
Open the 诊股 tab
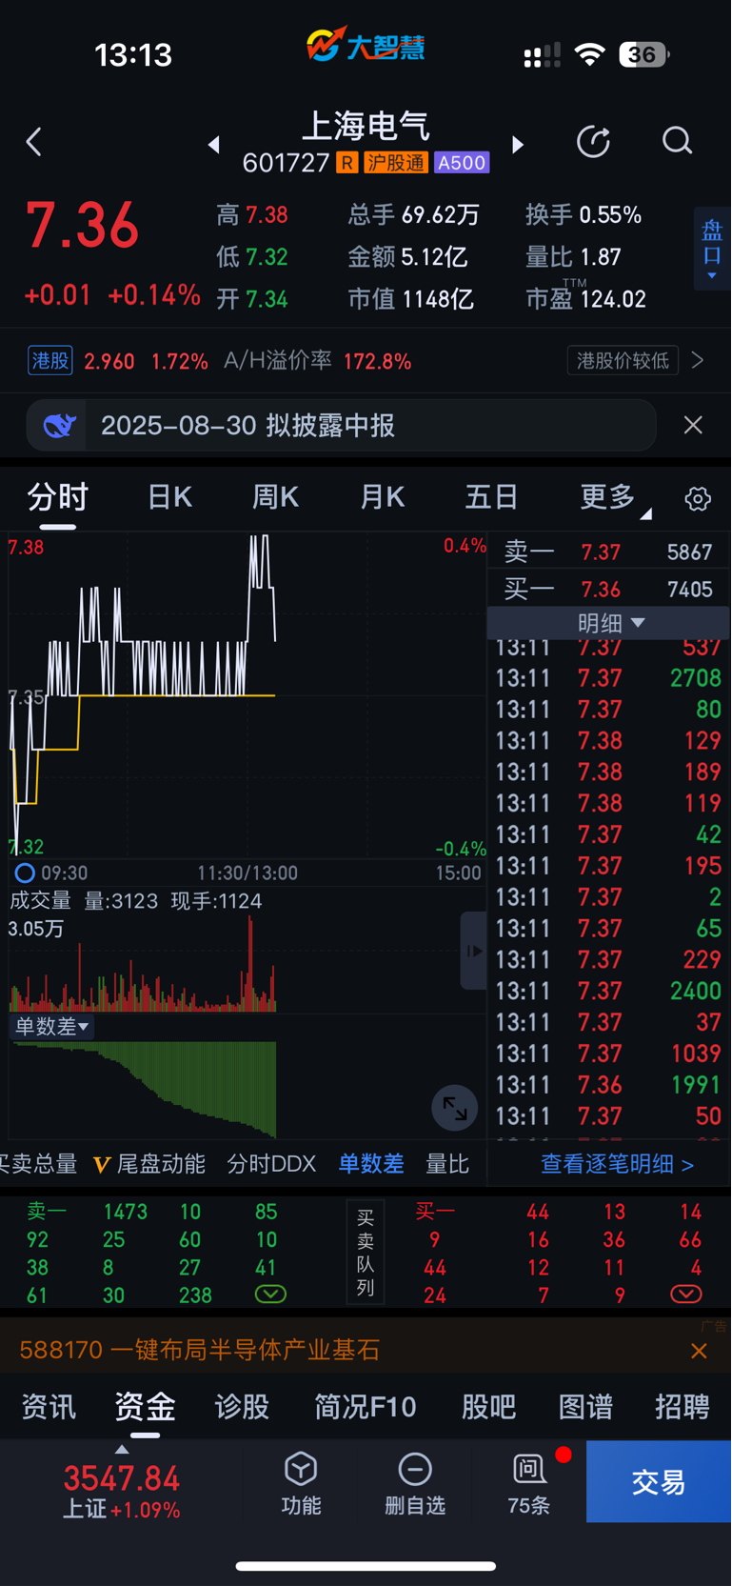click(242, 1407)
